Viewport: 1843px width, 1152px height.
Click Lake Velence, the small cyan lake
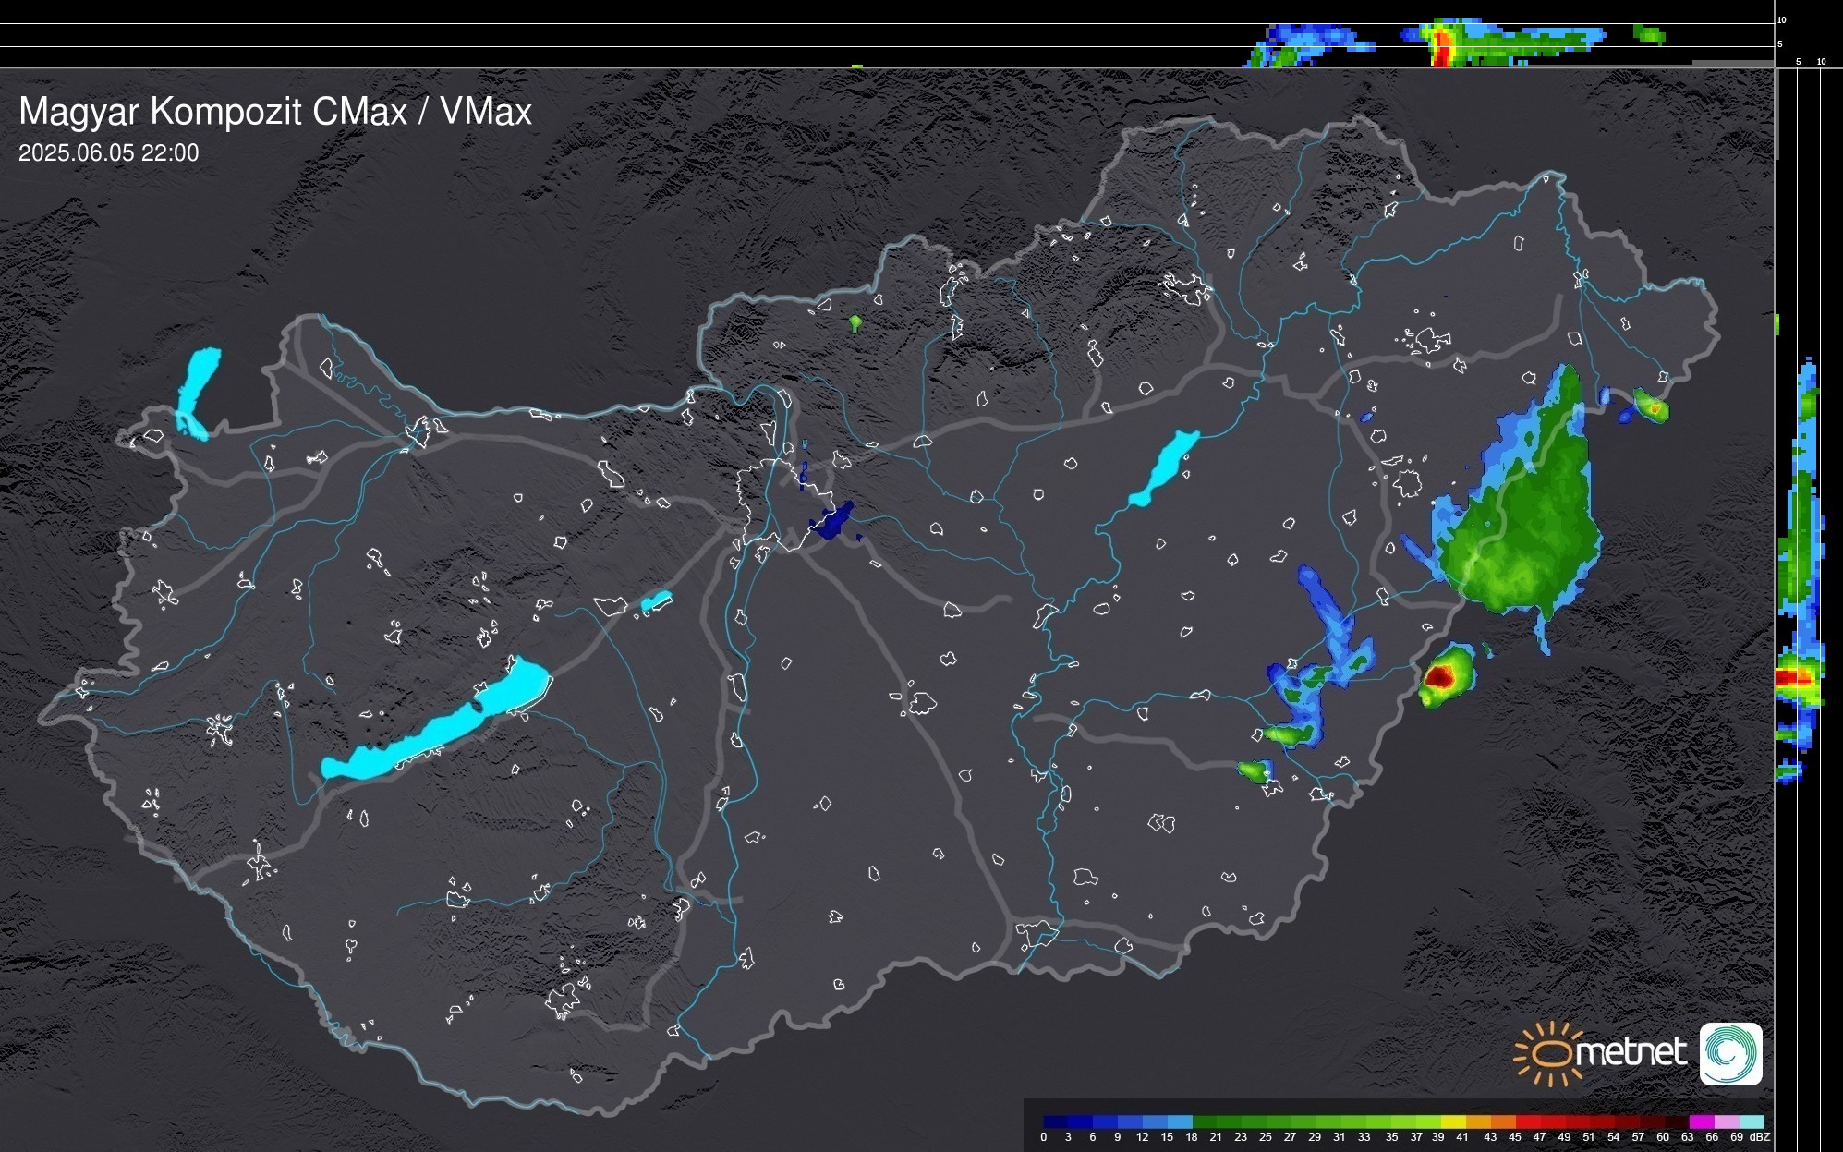pos(655,601)
